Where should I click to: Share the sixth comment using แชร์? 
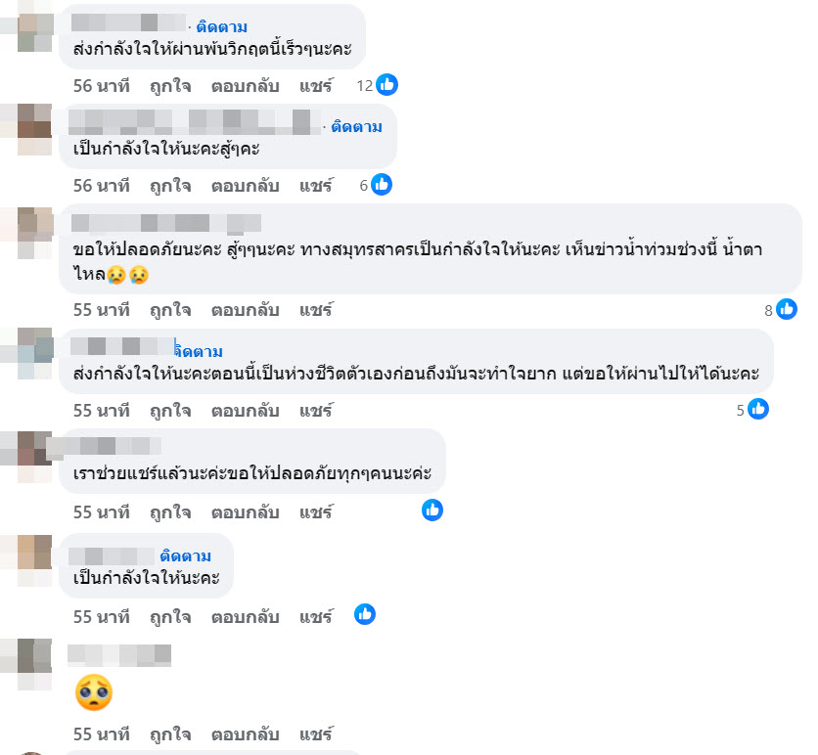pyautogui.click(x=316, y=617)
